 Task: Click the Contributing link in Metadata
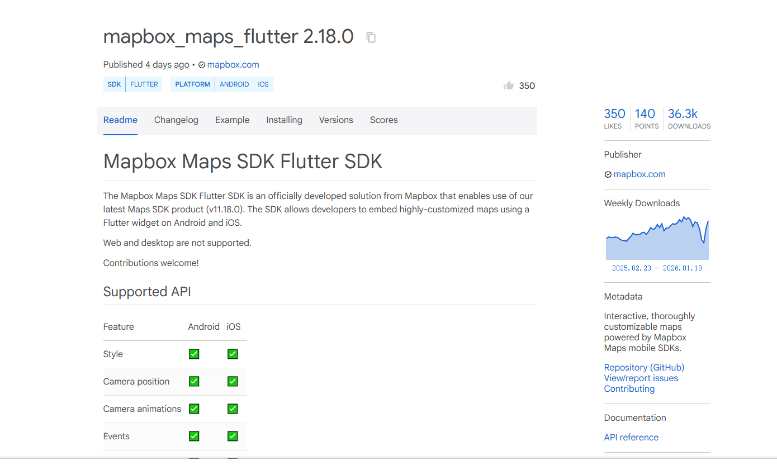(x=629, y=388)
